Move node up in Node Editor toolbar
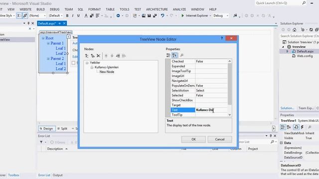Screen dimensions: 319x179 [106, 56]
